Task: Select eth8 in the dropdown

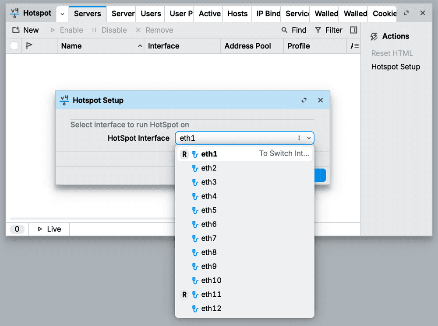Action: tap(244, 252)
